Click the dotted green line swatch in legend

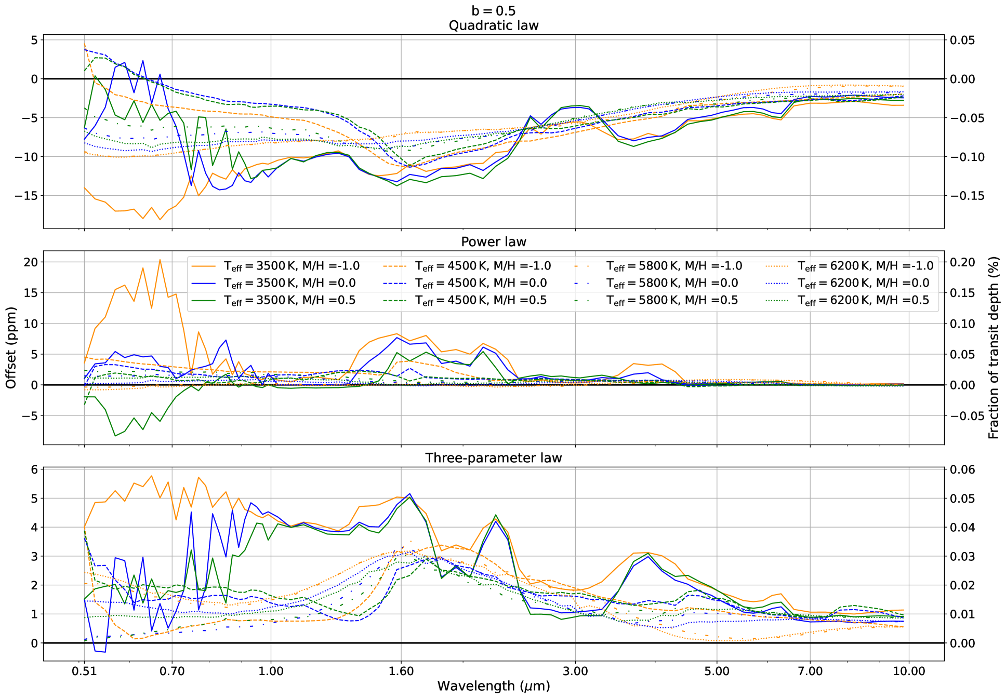coord(777,300)
